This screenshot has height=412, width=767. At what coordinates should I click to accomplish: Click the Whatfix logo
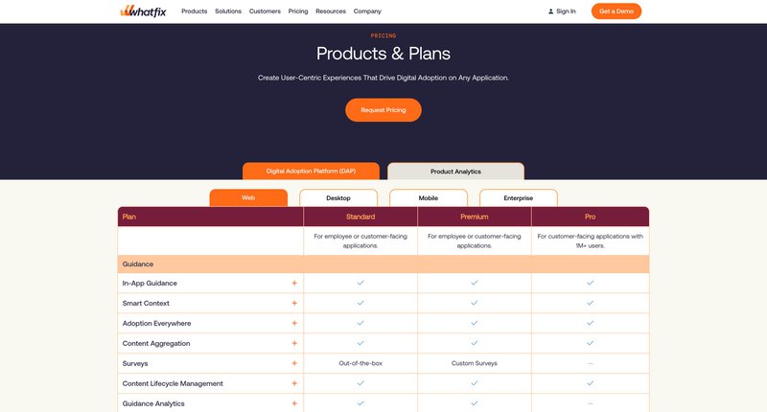(143, 11)
